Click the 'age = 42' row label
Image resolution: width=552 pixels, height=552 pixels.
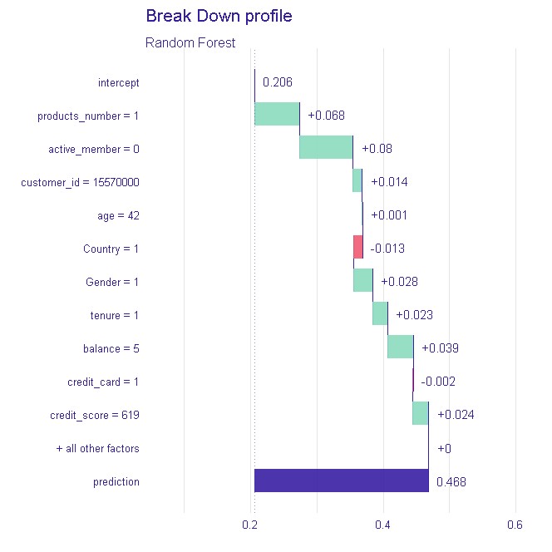pyautogui.click(x=118, y=215)
